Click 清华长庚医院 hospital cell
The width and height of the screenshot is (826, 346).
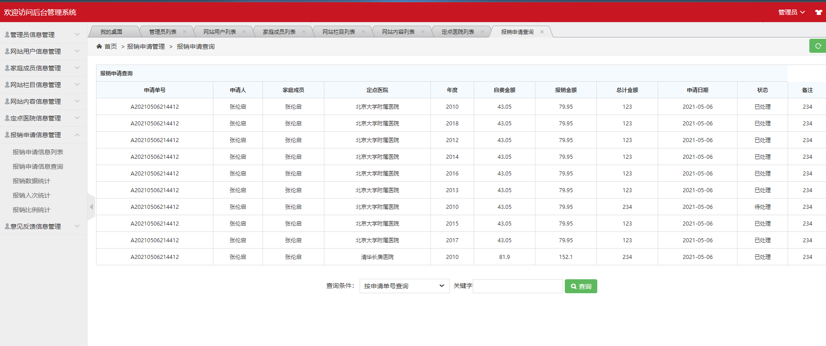point(377,257)
